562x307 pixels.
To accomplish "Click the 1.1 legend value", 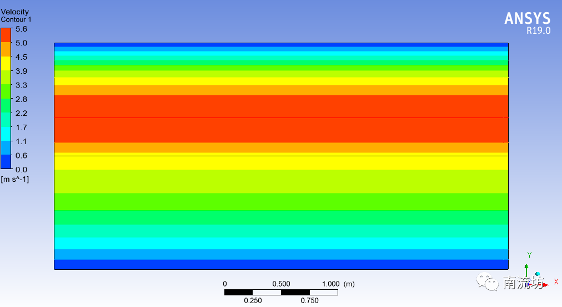I will tap(21, 141).
